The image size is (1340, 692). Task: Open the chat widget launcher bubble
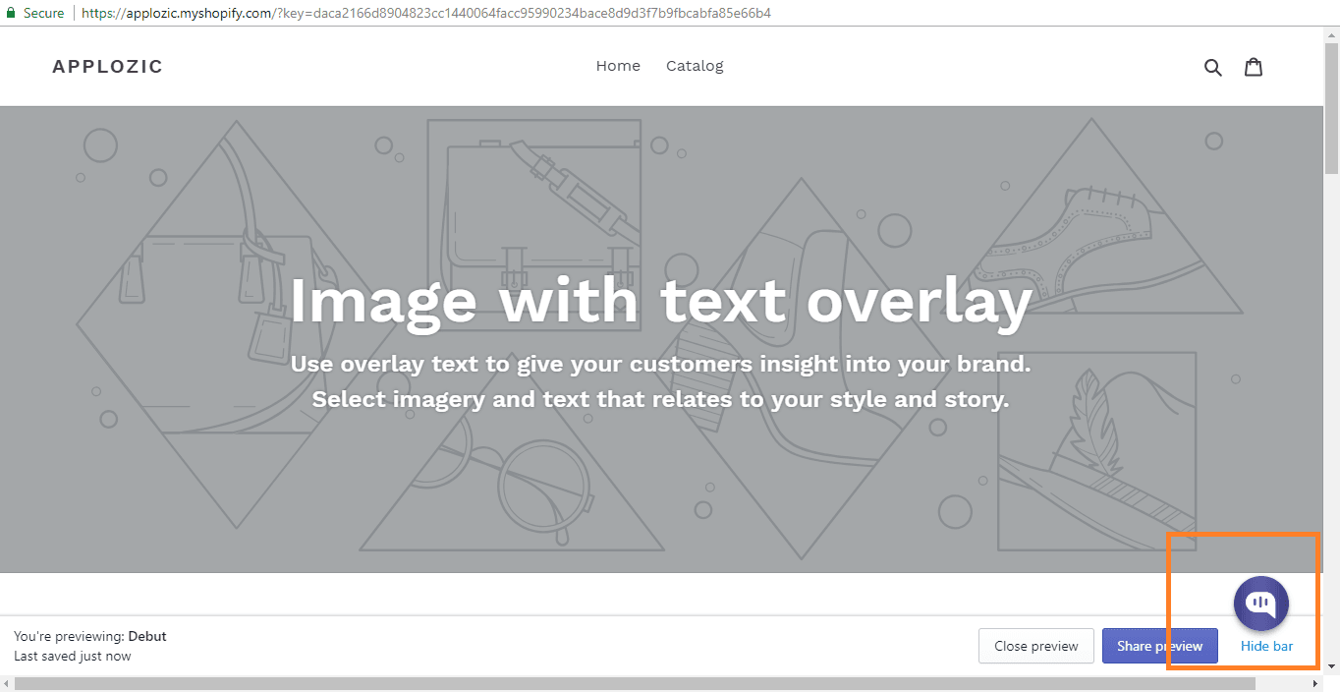tap(1261, 604)
